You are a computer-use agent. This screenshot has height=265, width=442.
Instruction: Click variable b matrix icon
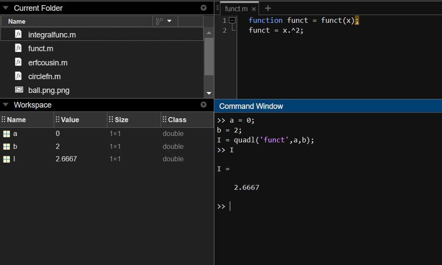click(6, 147)
